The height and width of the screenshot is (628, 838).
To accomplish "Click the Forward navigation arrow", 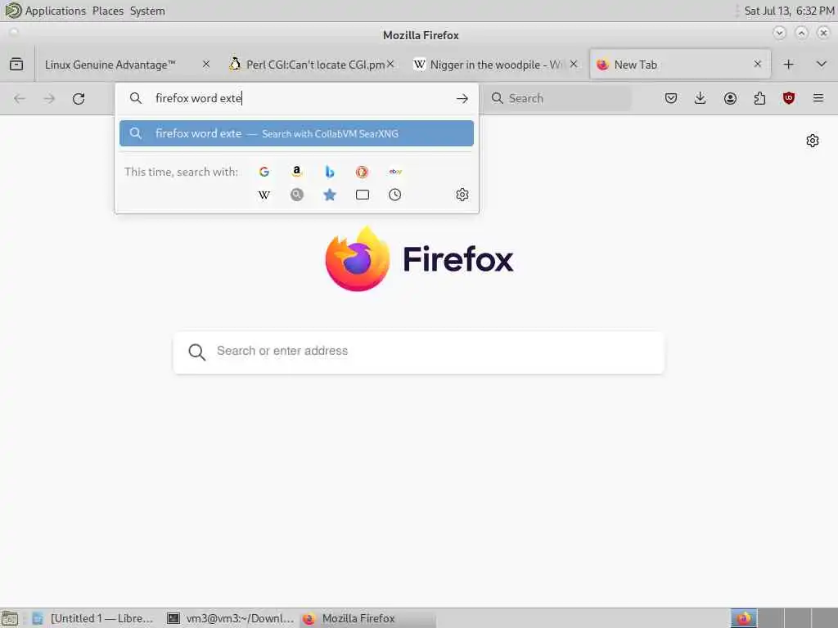I will [49, 98].
